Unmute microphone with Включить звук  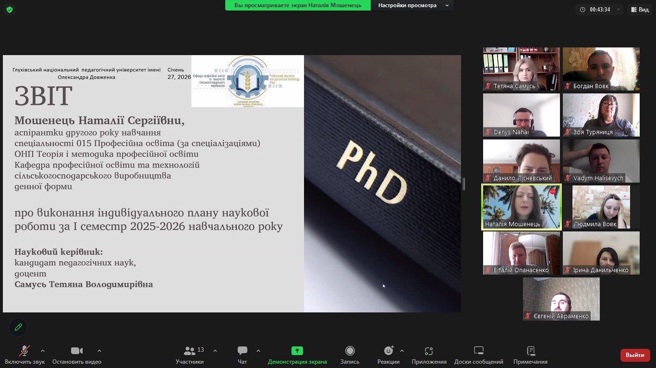point(24,355)
